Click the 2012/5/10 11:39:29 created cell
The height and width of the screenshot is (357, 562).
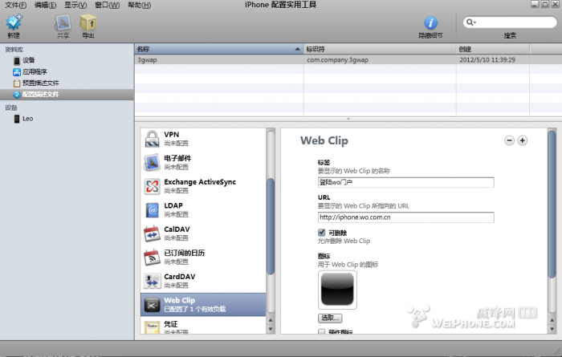pos(487,60)
